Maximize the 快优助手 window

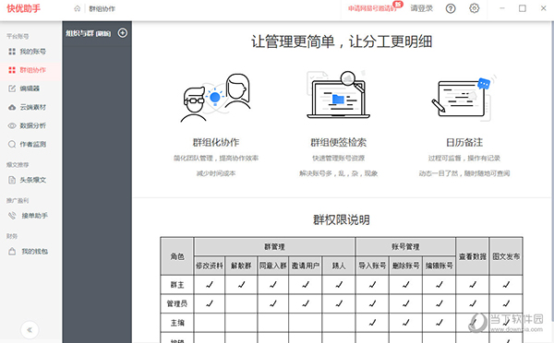[x=523, y=8]
